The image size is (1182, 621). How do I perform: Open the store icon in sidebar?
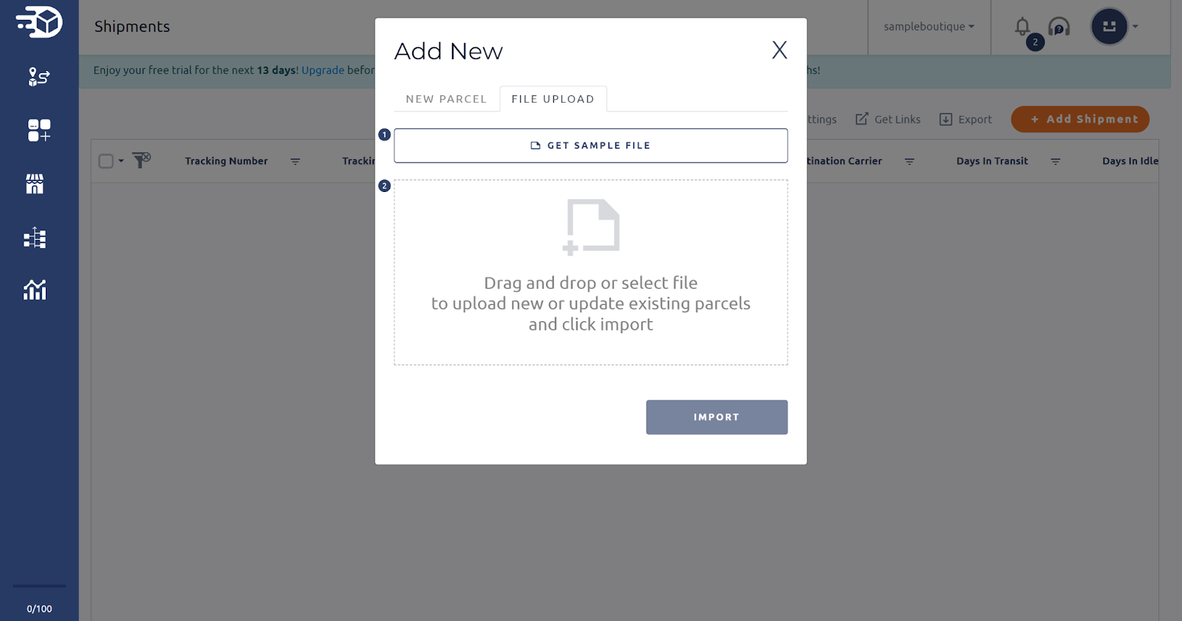point(35,184)
